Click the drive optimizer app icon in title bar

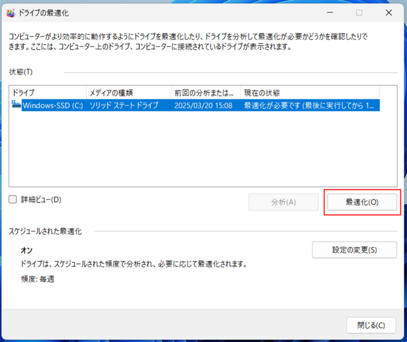pos(11,13)
